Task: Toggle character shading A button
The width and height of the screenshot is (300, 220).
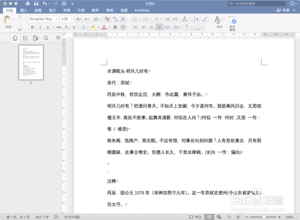Action: point(115,27)
